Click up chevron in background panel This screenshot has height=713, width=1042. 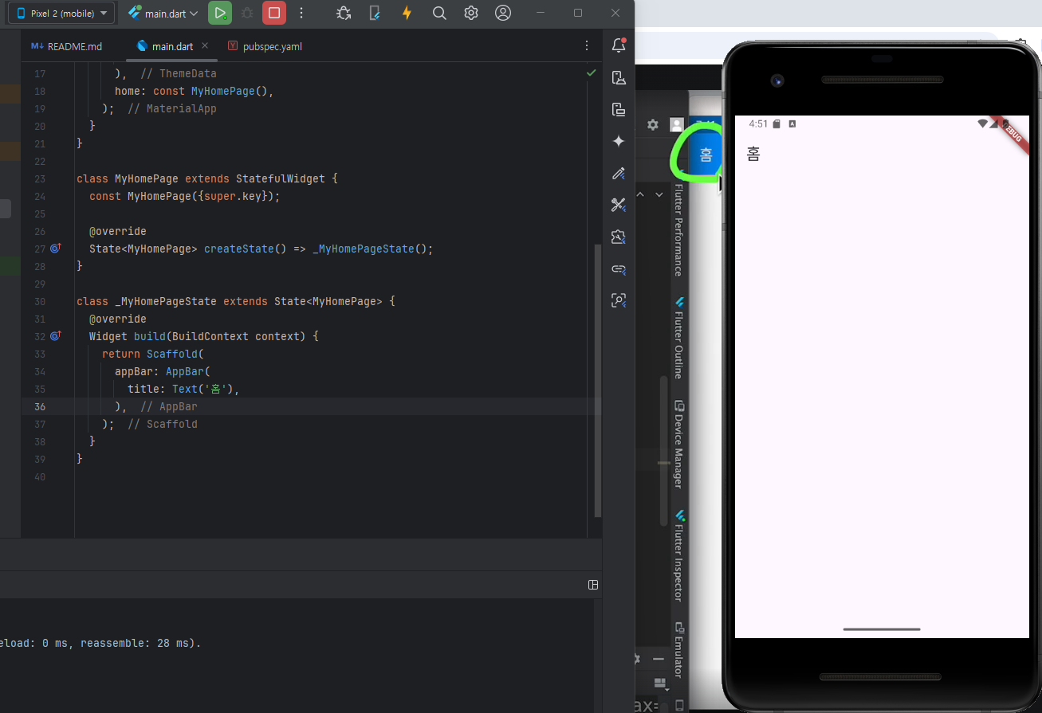[640, 194]
